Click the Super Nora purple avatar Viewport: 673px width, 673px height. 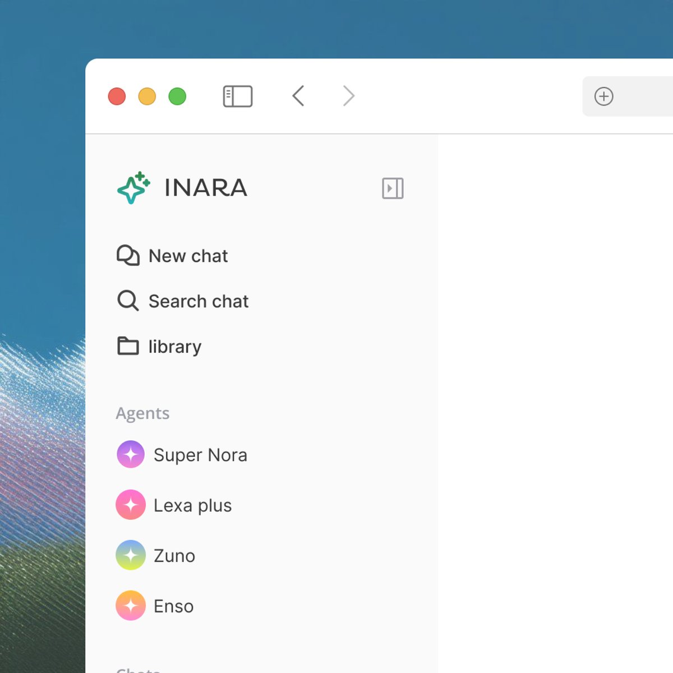pyautogui.click(x=131, y=454)
